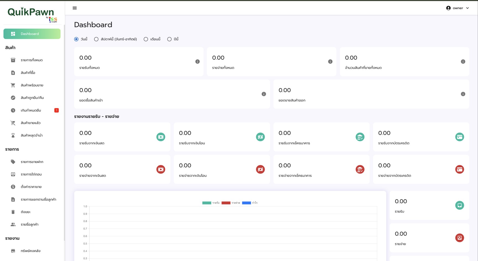Open สินค้าที่ซื้อ in the sidebar
478x261 pixels.
[32, 73]
